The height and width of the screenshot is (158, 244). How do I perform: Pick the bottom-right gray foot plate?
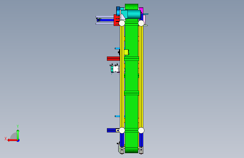(x=141, y=150)
